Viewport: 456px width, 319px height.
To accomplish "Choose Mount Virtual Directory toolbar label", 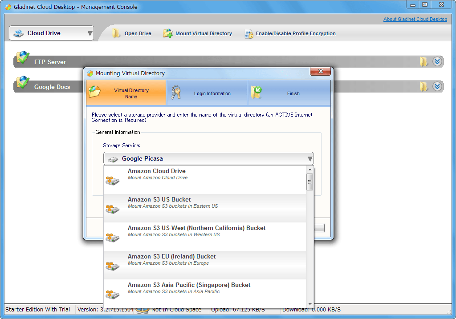I will pos(204,33).
